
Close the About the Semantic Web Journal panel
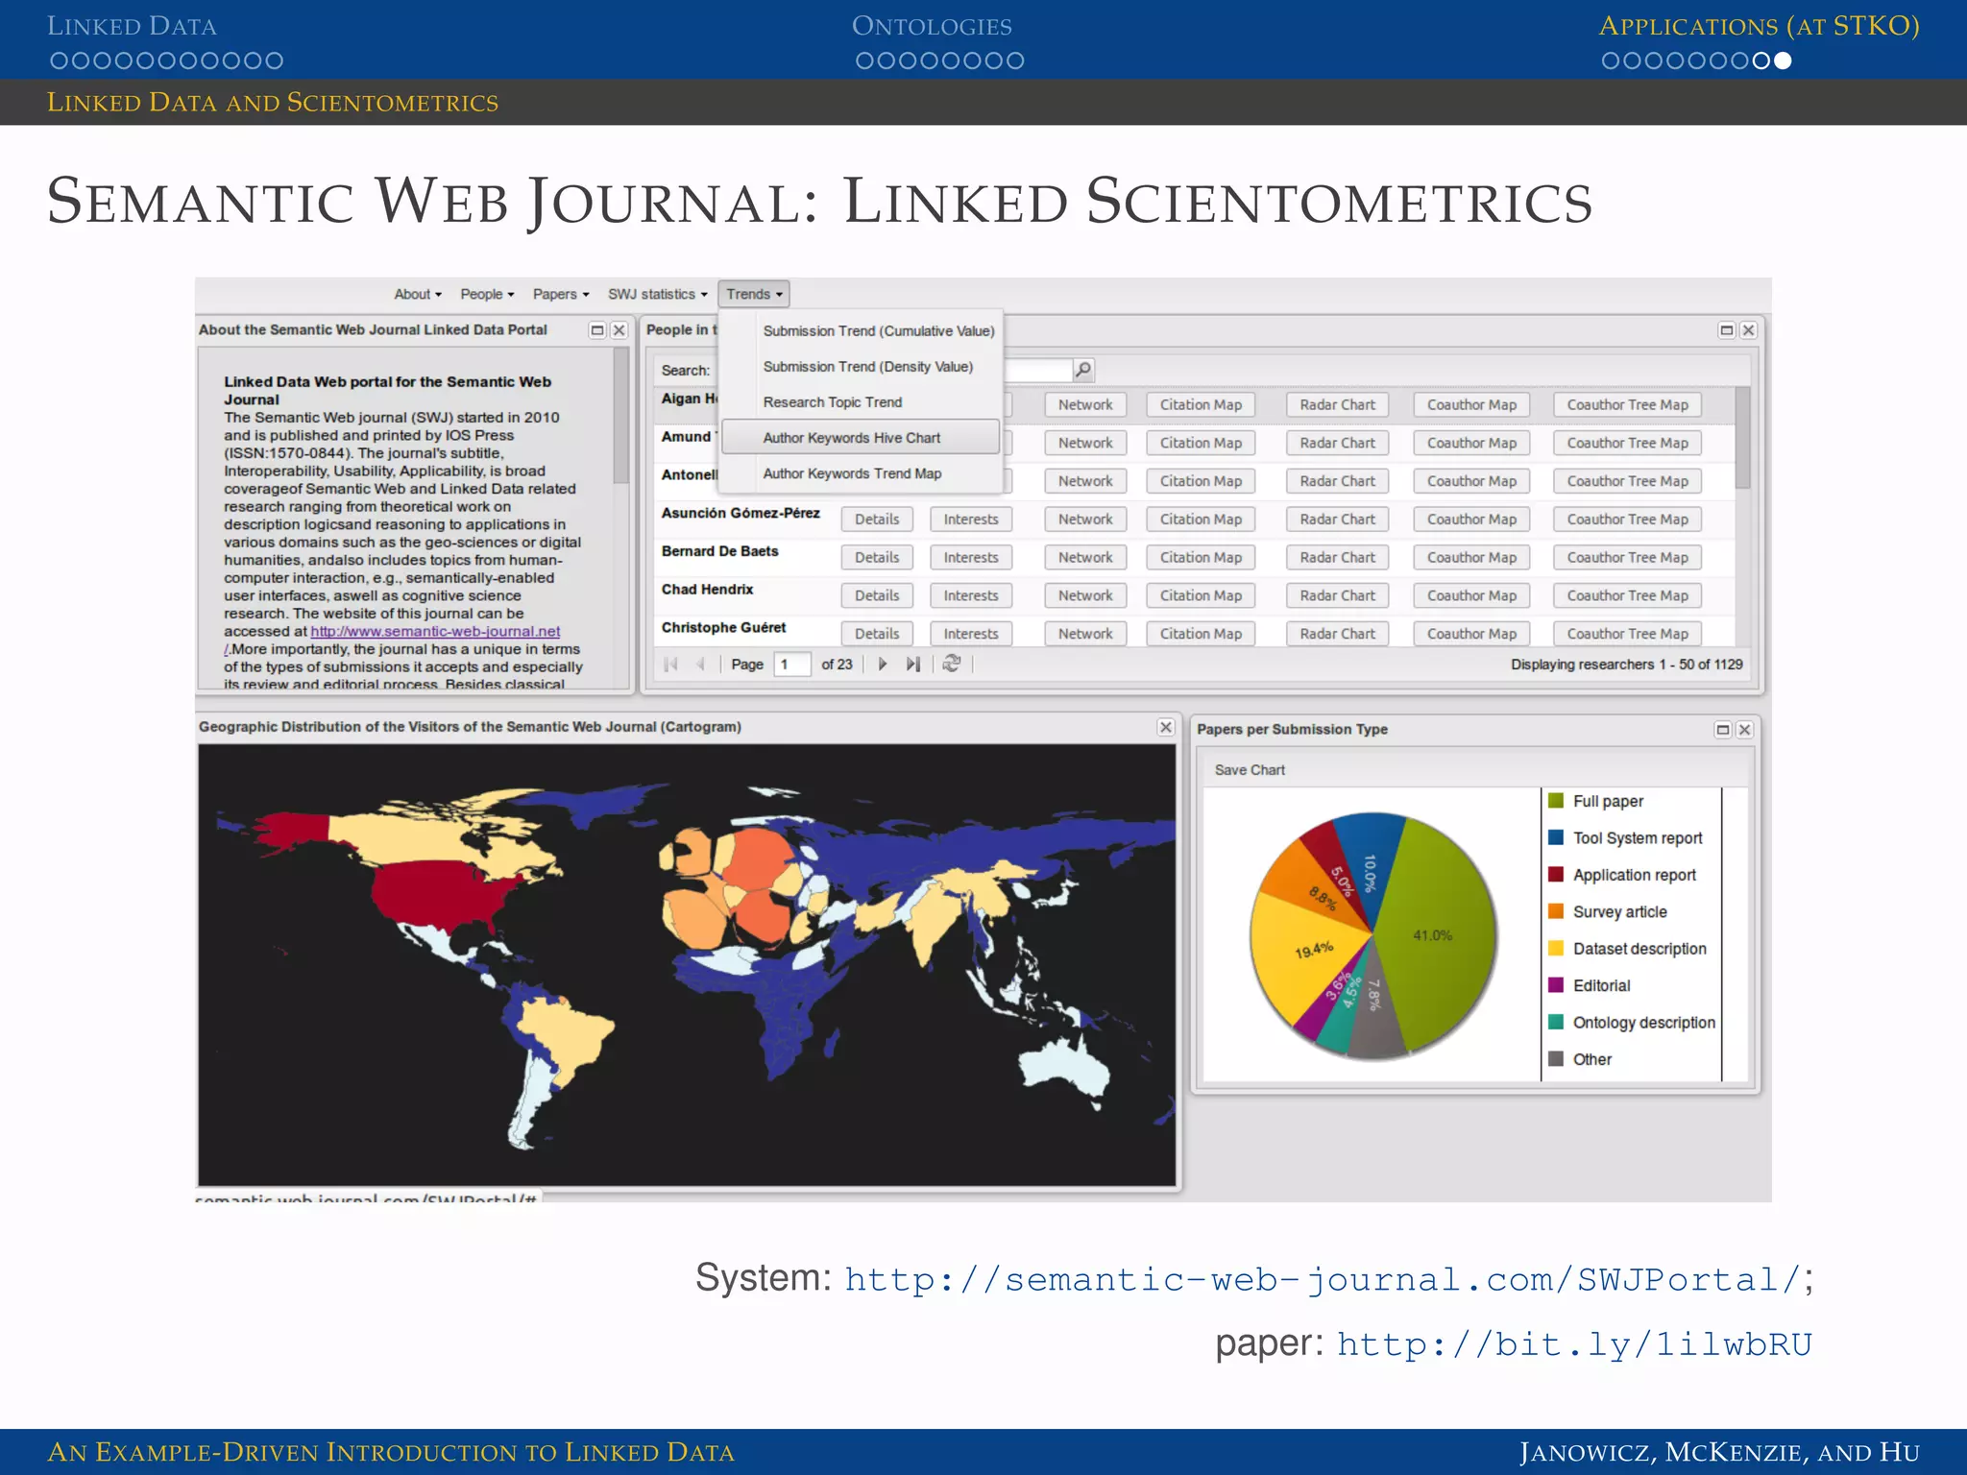pyautogui.click(x=619, y=330)
